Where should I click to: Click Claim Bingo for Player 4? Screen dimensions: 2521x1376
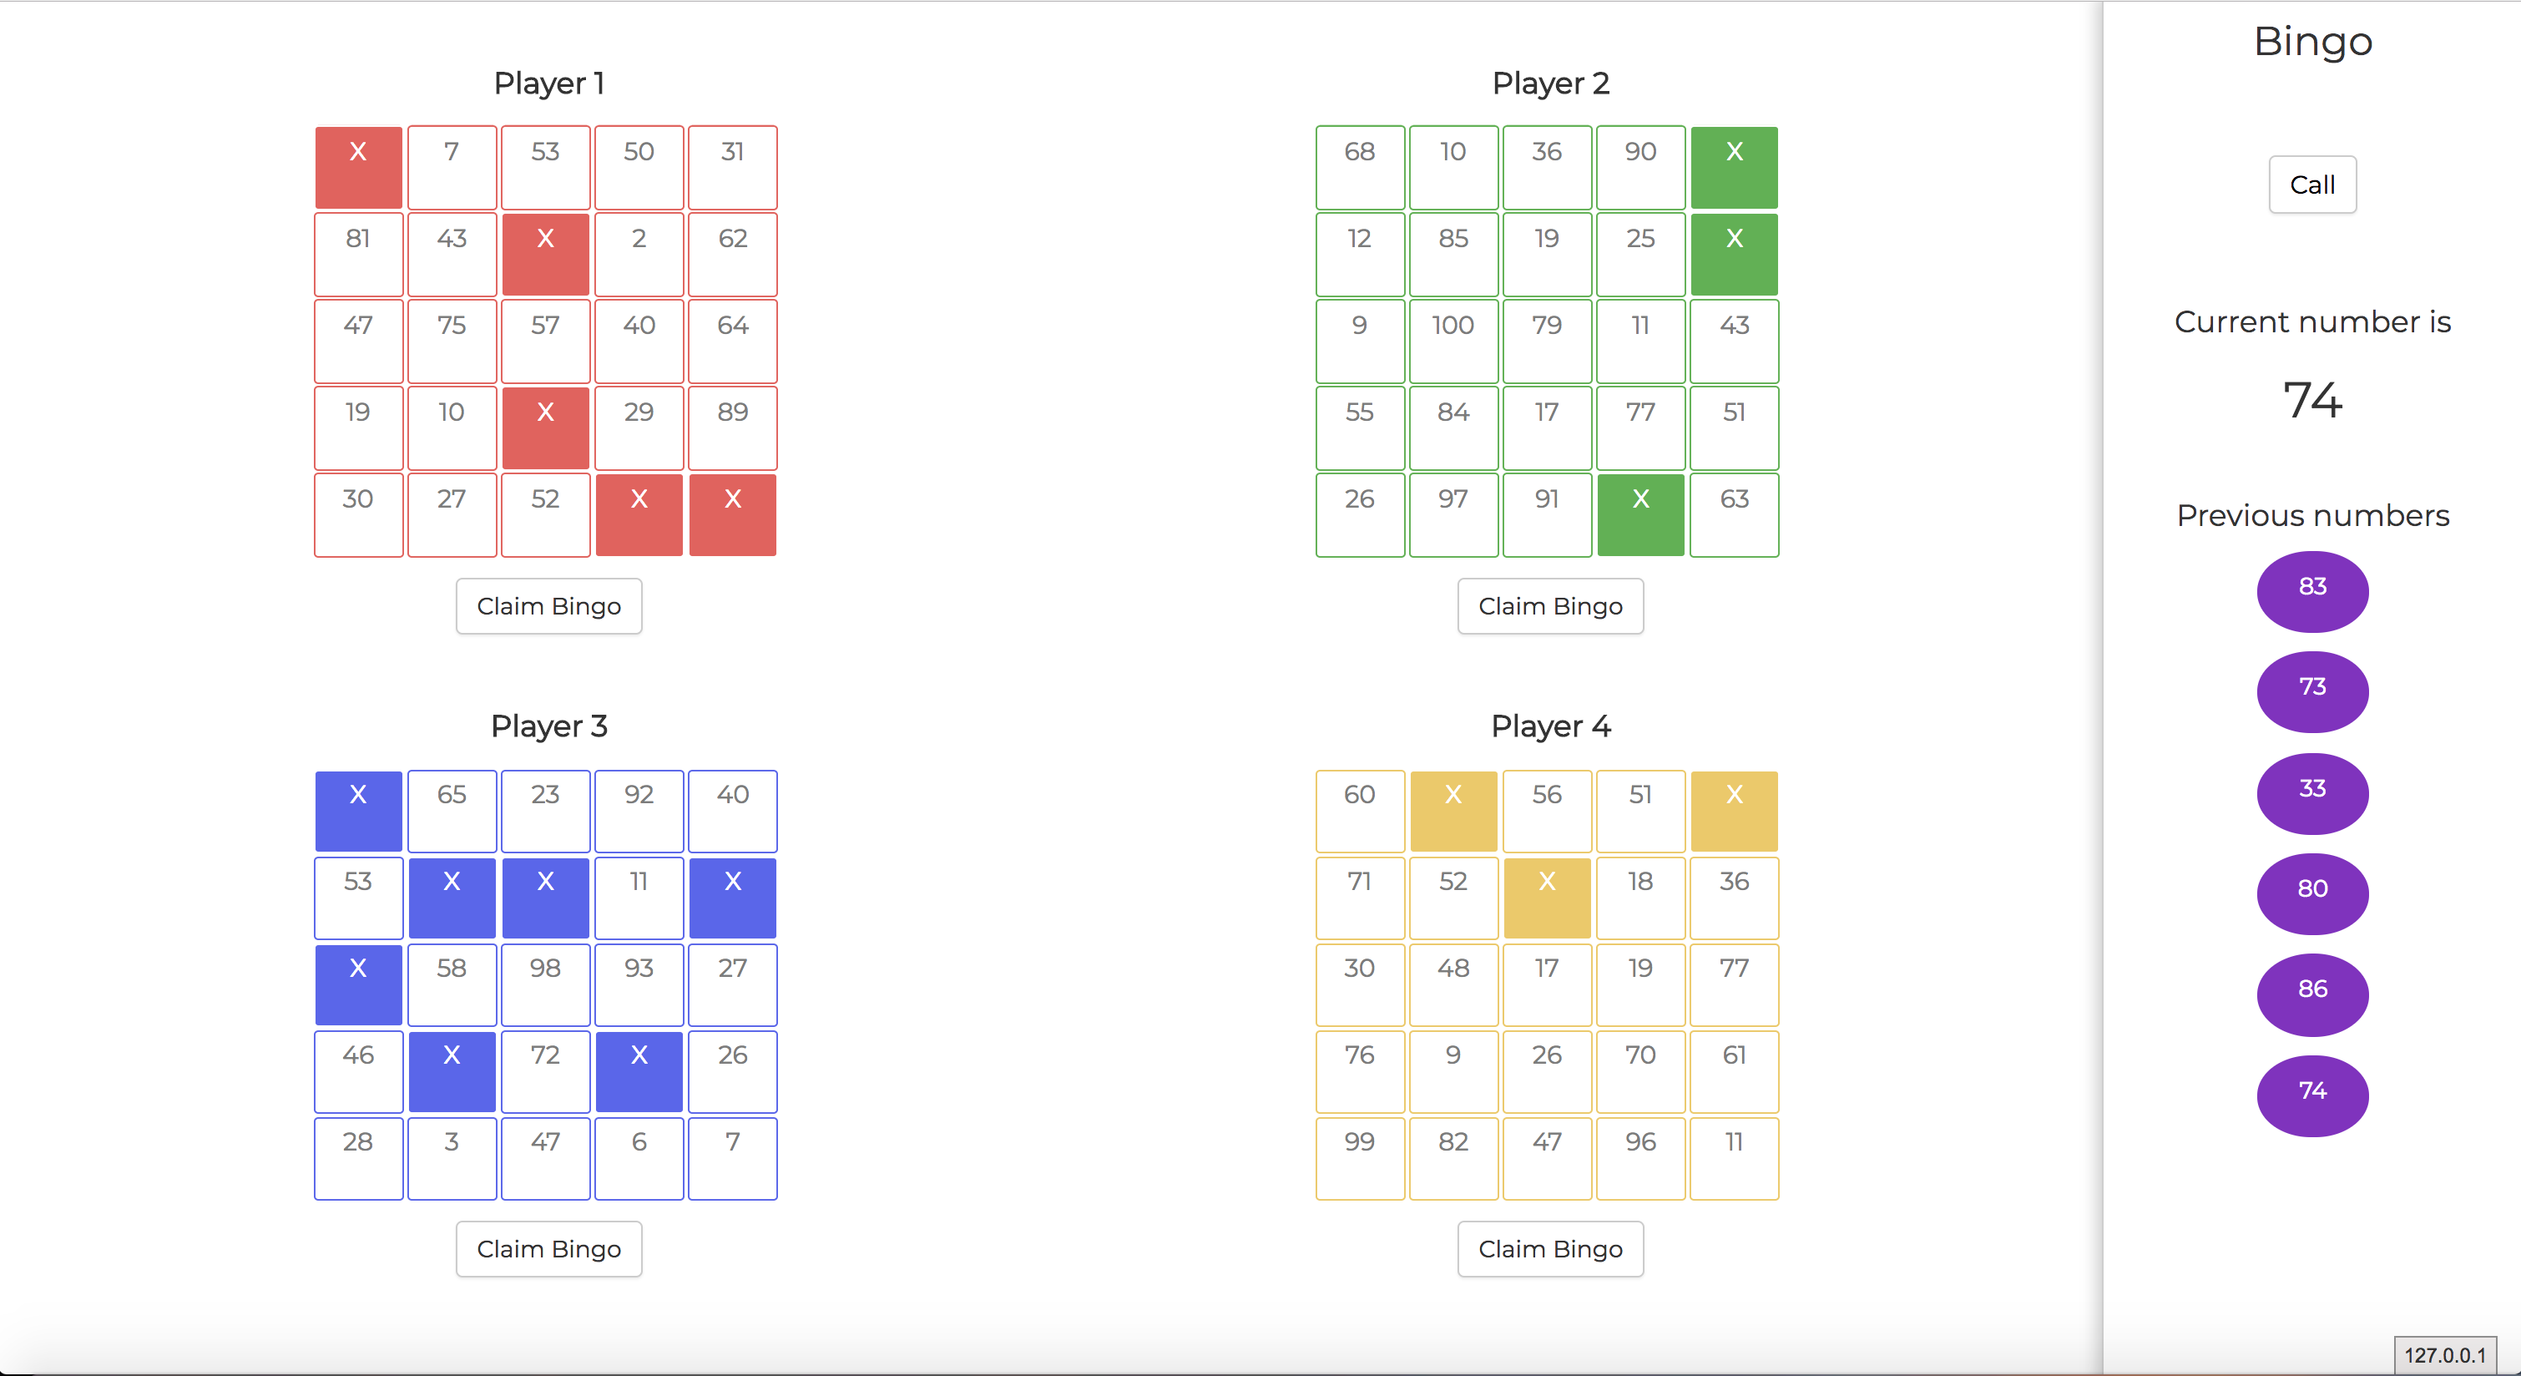[x=1549, y=1249]
